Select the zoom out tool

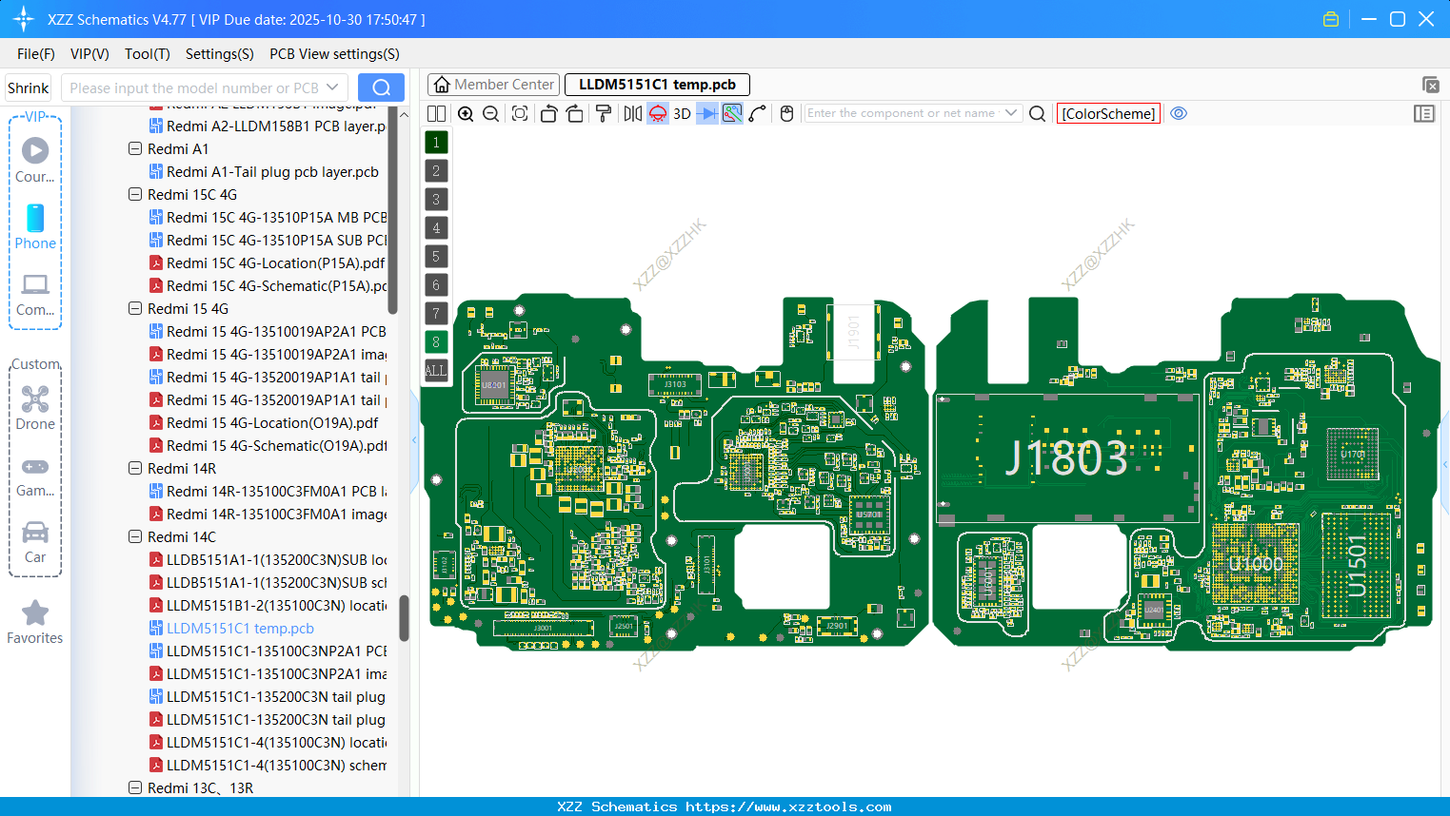coord(489,113)
